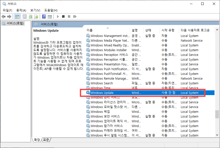This screenshot has height=148, width=220.
Task: Click the 서비스 app icon in title bar
Action: click(4, 4)
